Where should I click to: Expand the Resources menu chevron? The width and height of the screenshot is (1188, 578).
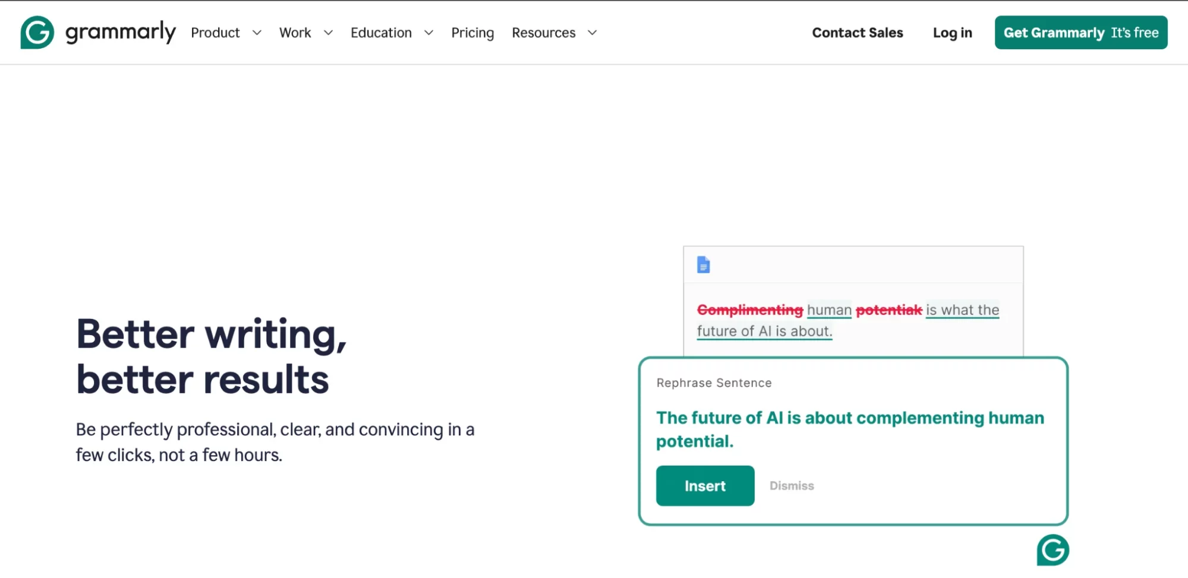(592, 33)
